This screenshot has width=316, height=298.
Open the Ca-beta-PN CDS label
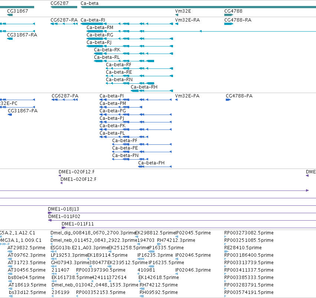point(126,156)
